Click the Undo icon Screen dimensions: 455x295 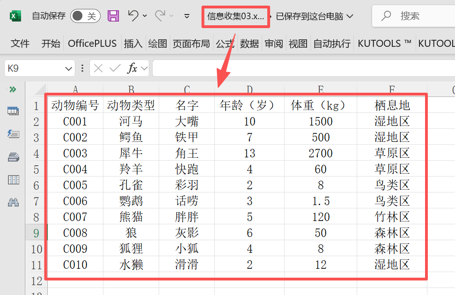pyautogui.click(x=132, y=15)
